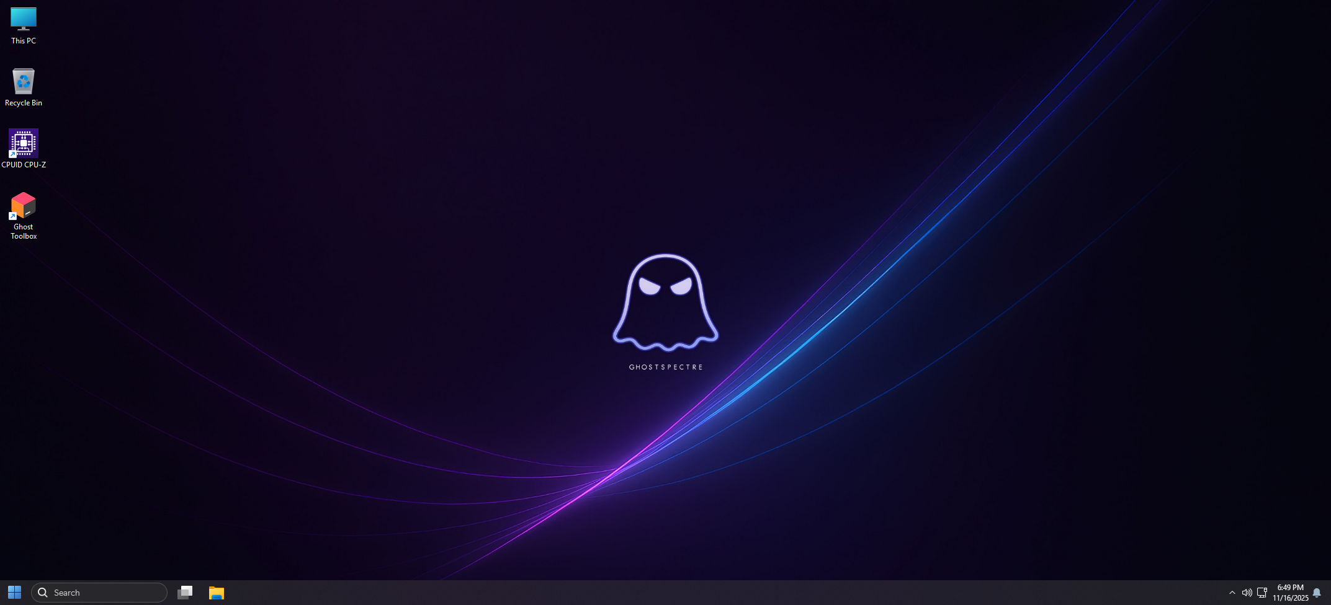Open the notification bell panel
Screen dimensions: 1331x605
(x=1317, y=593)
